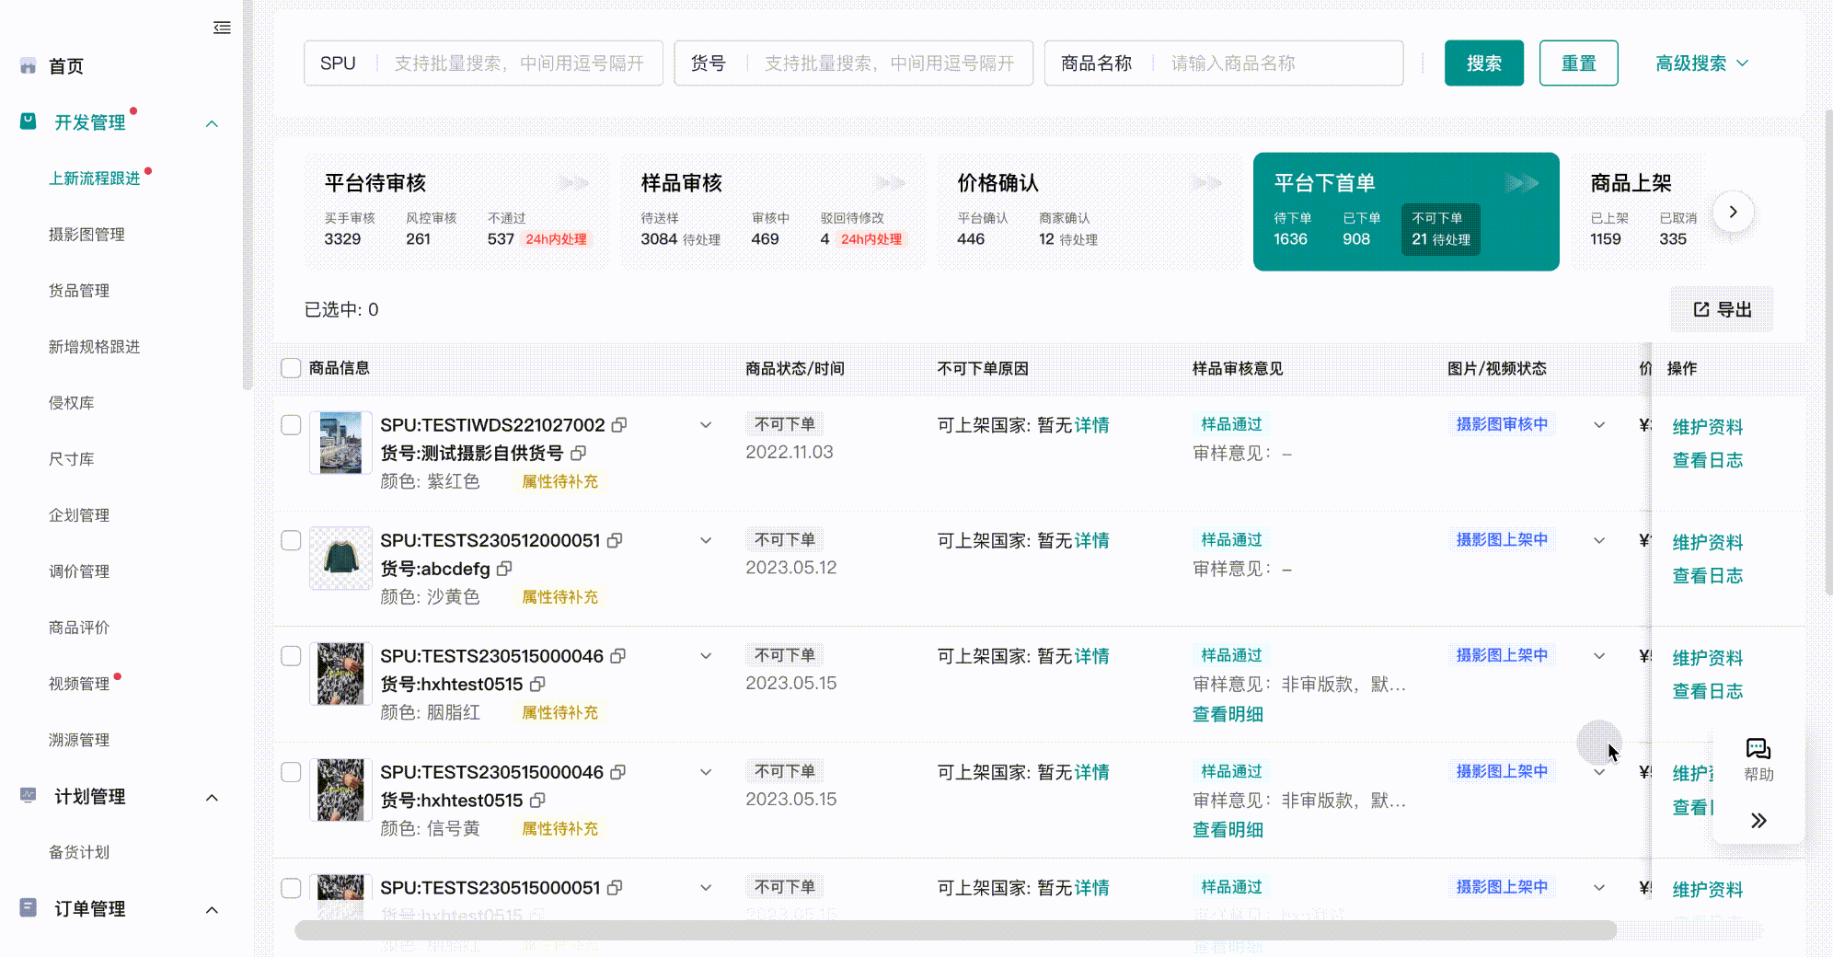Go to 视频管理 in the sidebar
1833x957 pixels.
79,684
